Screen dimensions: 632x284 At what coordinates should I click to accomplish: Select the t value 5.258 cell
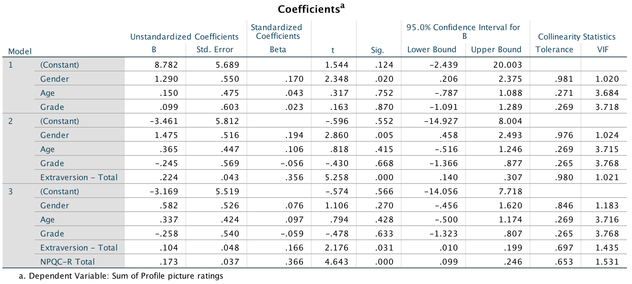(336, 177)
